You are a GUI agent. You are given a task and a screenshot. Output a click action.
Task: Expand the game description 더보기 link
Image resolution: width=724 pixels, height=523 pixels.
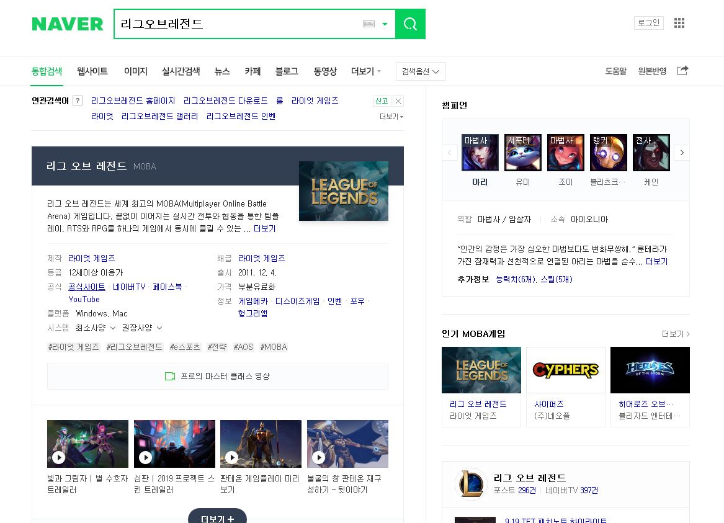pos(264,228)
